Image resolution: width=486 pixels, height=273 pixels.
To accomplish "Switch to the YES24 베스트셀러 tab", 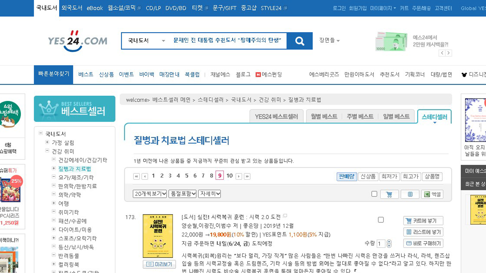I will [276, 117].
